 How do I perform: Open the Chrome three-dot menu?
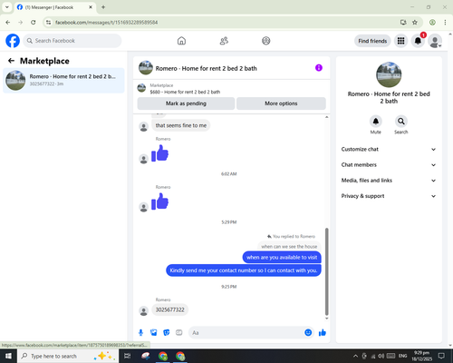(x=445, y=23)
